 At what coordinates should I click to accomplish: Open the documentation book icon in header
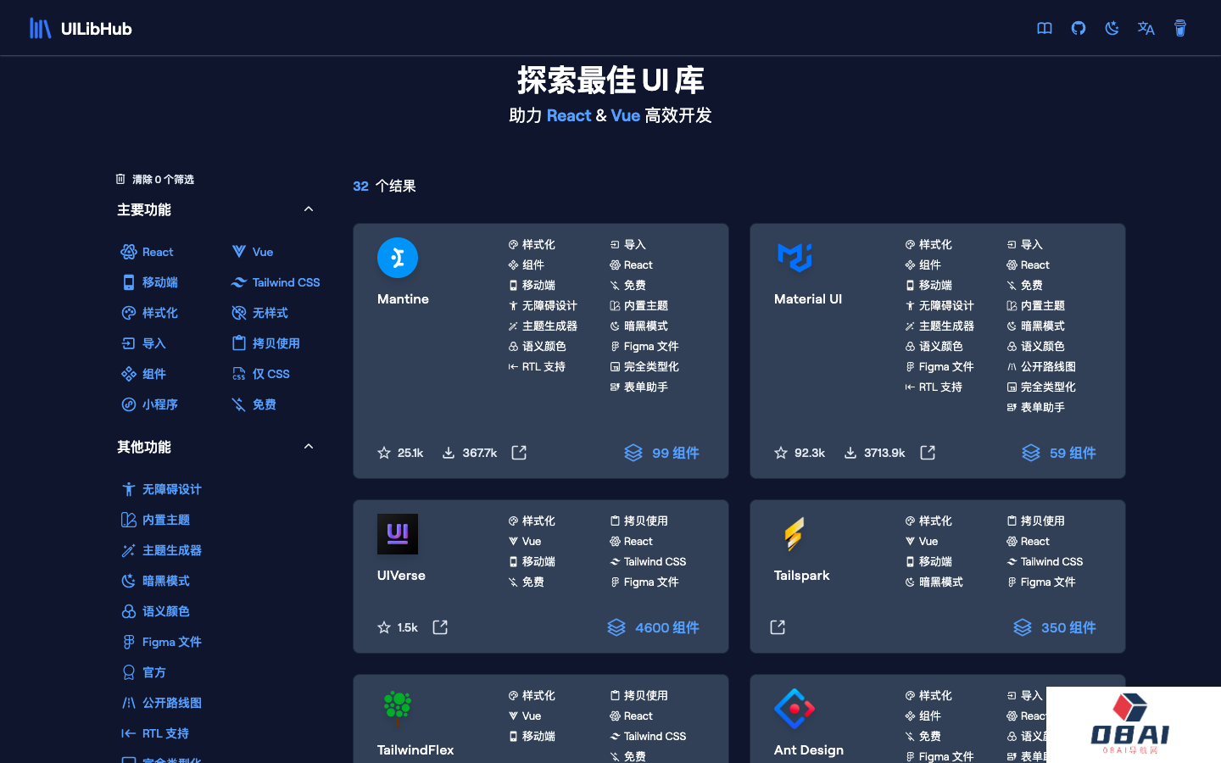(x=1045, y=28)
